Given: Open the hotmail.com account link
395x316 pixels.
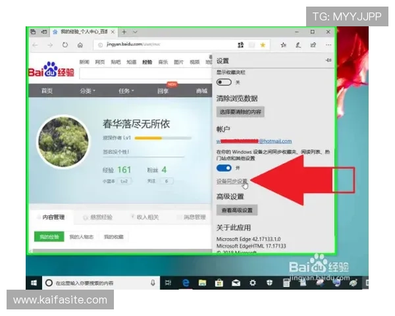Looking at the screenshot, I should tap(254, 141).
